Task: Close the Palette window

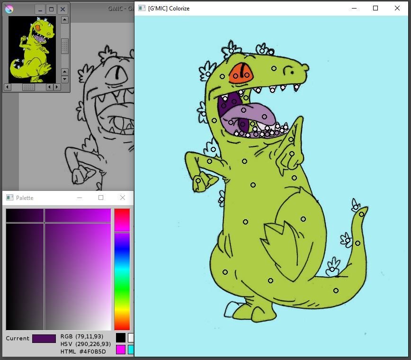Action: coord(123,198)
